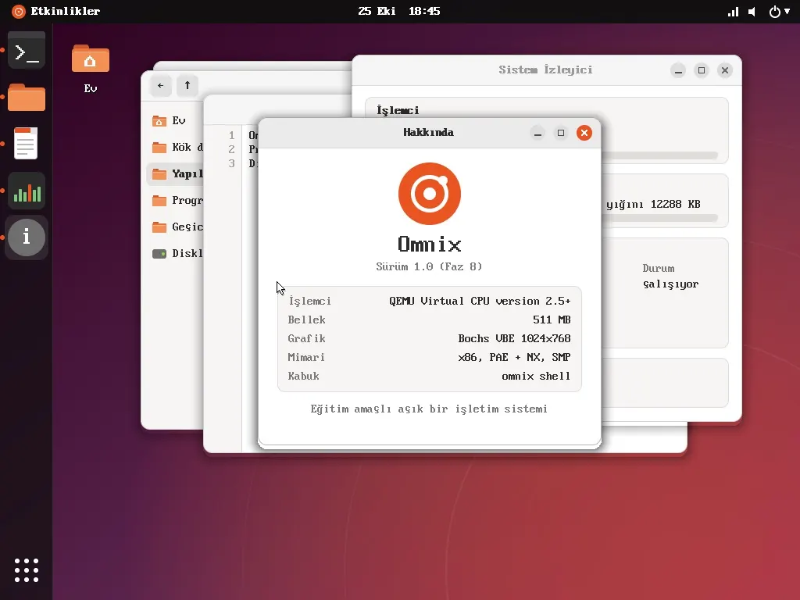Go up a folder in file manager
Image resolution: width=800 pixels, height=600 pixels.
pos(187,85)
